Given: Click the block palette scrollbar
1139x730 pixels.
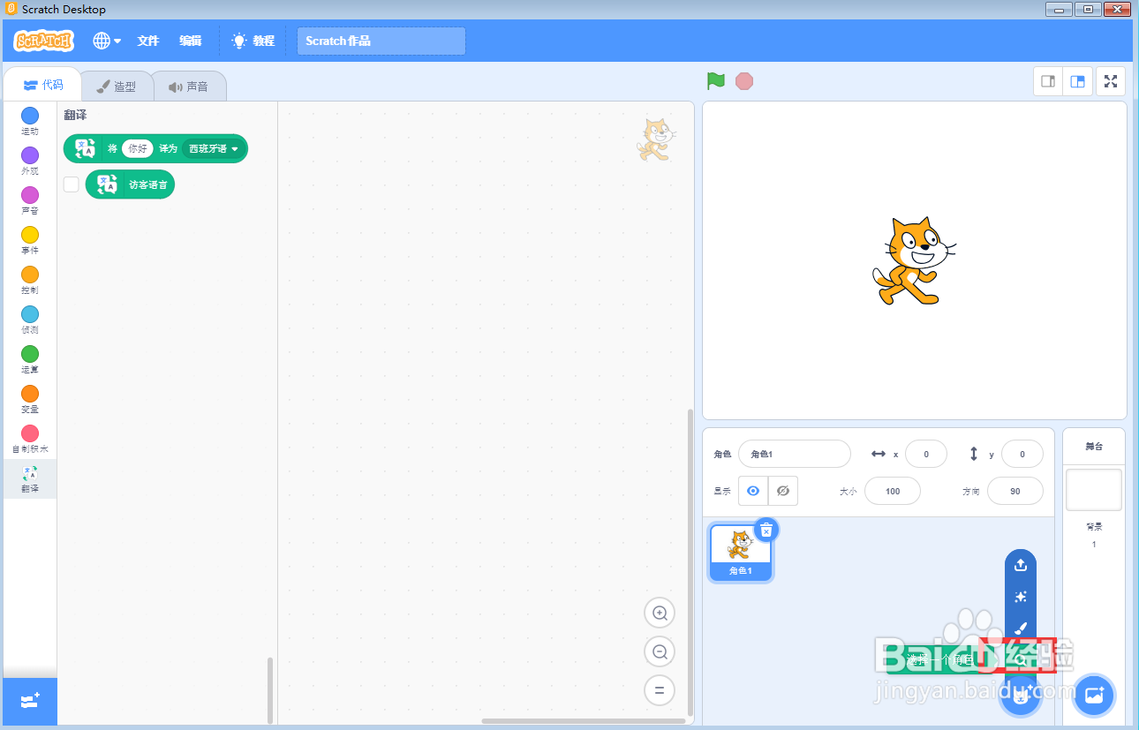Looking at the screenshot, I should (270, 689).
